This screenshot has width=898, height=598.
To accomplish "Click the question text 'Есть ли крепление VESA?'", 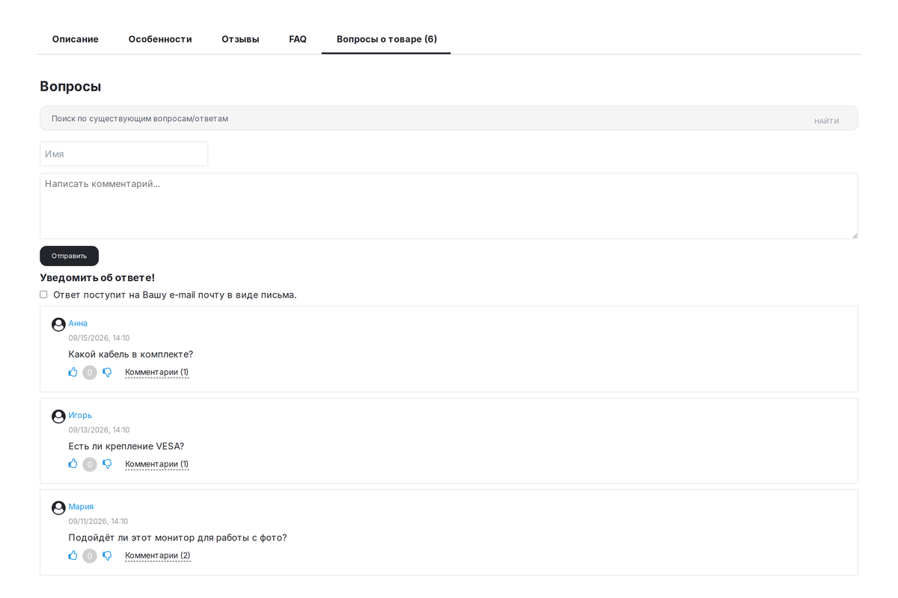I will tap(126, 446).
